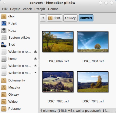The image size is (116, 113).
Task: Open the Widok menu
Action: pos(27,9)
